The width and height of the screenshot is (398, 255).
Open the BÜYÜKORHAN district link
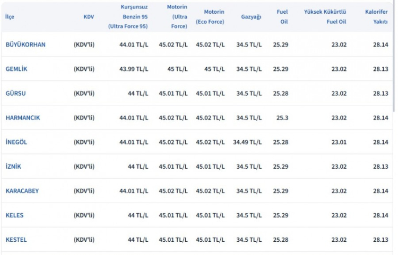point(25,45)
